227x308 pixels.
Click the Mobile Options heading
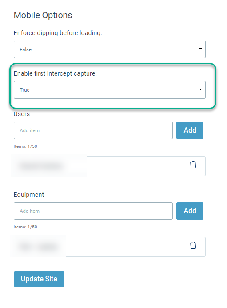[43, 15]
